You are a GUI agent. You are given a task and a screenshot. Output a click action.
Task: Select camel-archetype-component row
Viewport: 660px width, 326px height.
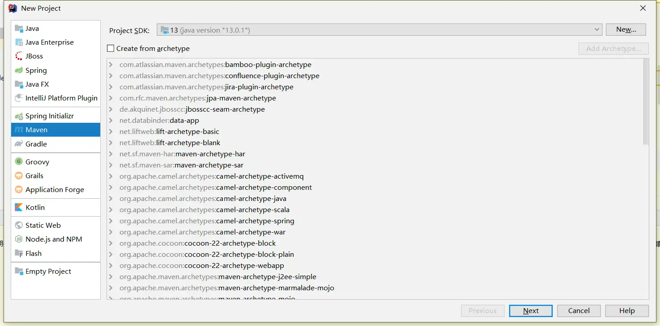(375, 188)
